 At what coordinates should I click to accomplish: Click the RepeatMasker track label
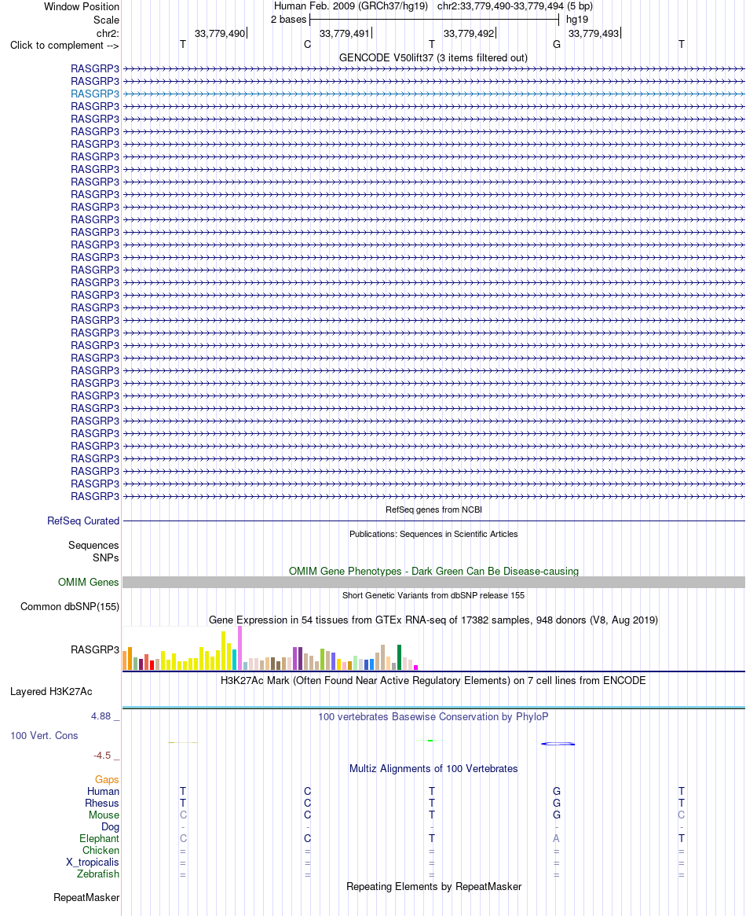click(x=86, y=897)
